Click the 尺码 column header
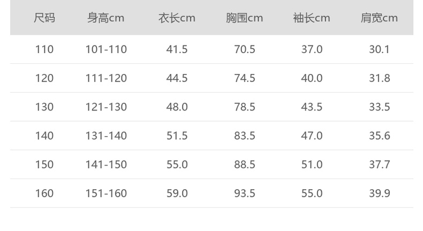Viewport: 423px width, 231px height. click(x=44, y=18)
